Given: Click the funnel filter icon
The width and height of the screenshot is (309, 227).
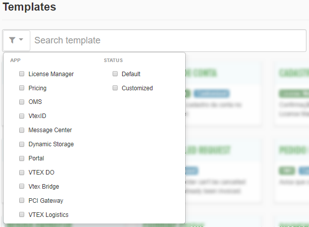Looking at the screenshot, I should (12, 40).
